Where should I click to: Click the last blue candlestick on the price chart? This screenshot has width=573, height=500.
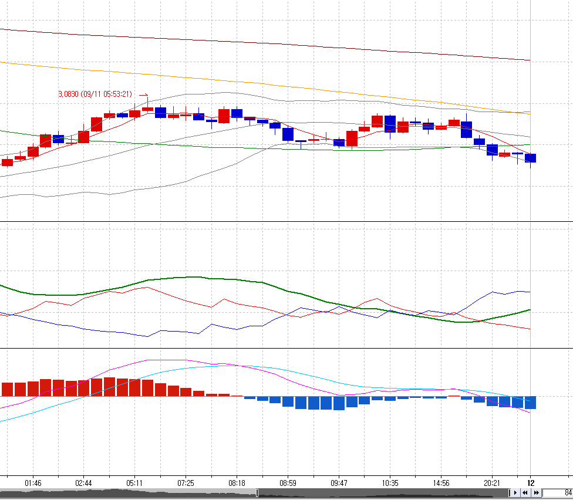(530, 158)
